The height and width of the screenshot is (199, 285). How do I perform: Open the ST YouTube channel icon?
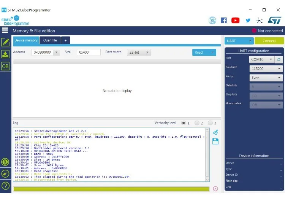pyautogui.click(x=235, y=21)
